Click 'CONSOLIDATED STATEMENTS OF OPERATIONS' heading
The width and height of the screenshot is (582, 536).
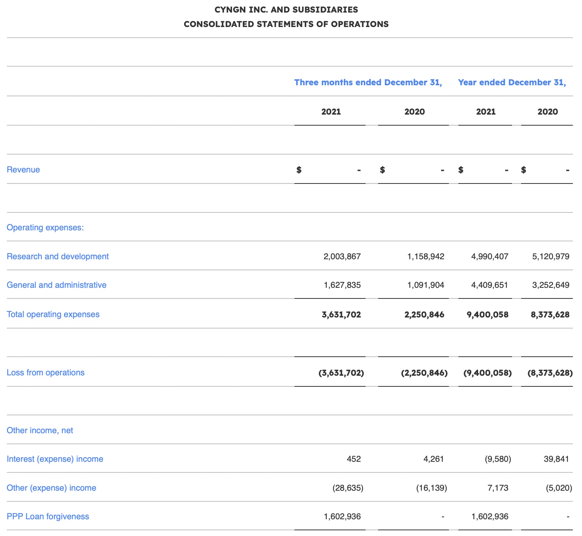pos(286,24)
